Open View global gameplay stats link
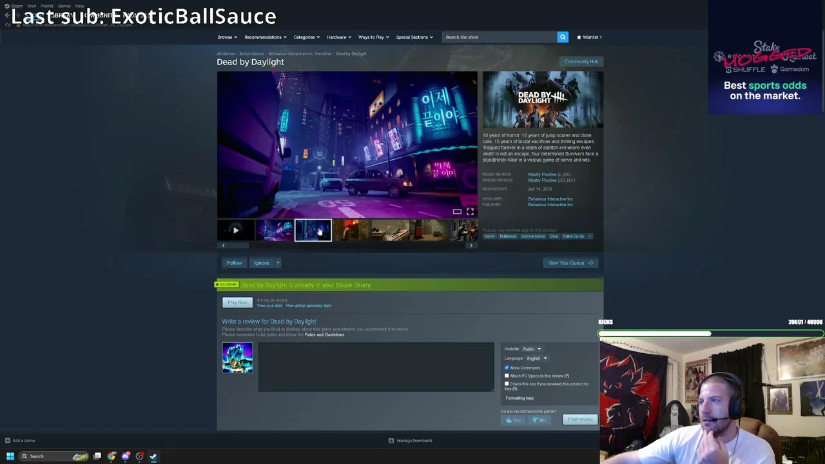Viewport: 825px width, 464px height. click(308, 305)
